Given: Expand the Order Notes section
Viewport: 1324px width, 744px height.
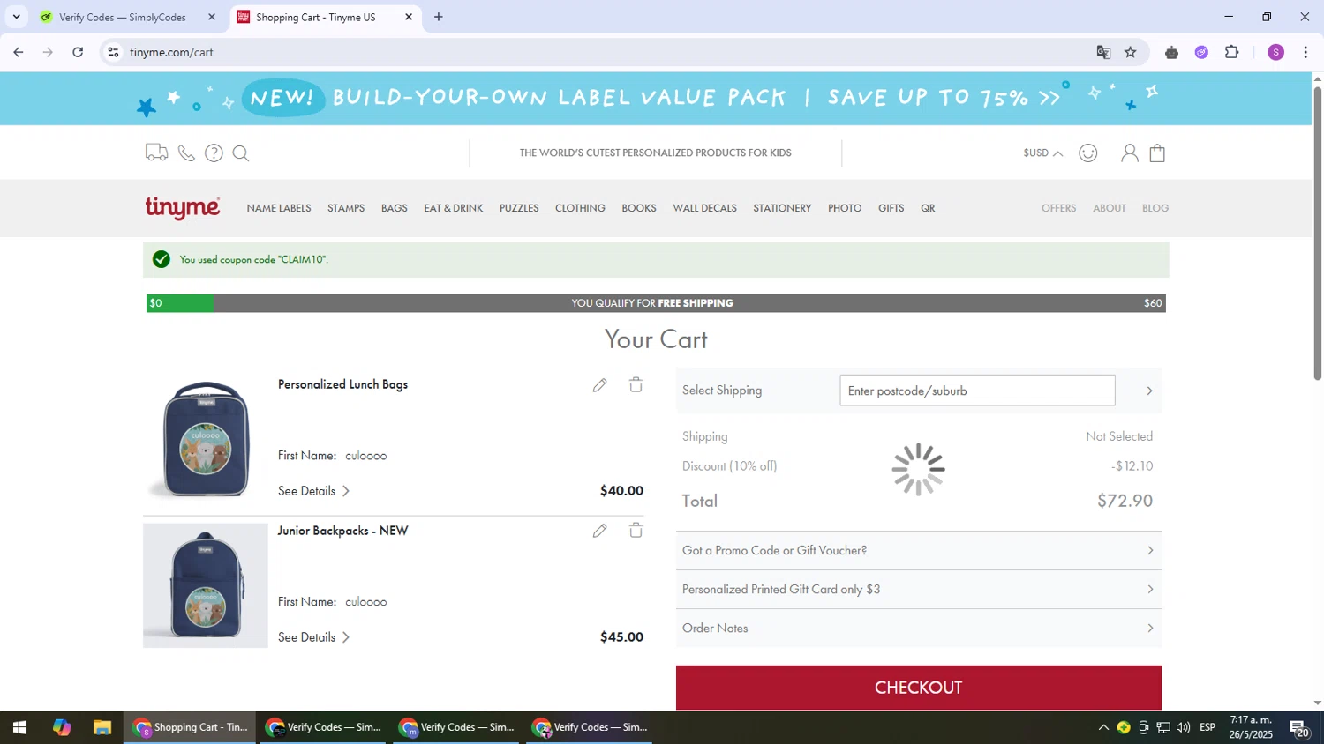Looking at the screenshot, I should tap(918, 628).
